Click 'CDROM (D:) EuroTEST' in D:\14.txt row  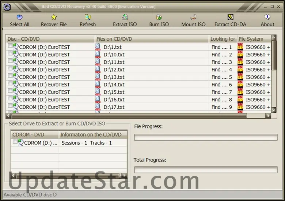click(44, 85)
